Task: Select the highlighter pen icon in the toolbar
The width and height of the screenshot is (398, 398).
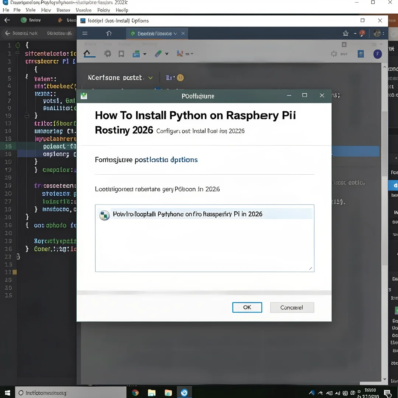Action: tap(158, 54)
